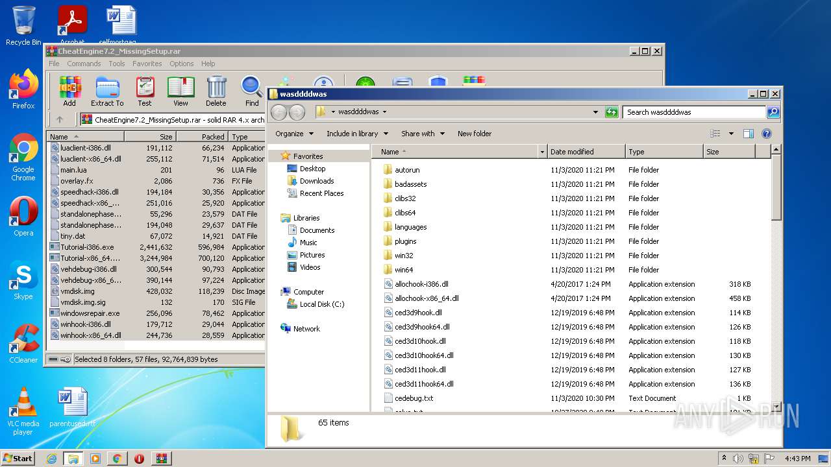Sort Explorer list by Type column
This screenshot has height=467, width=831.
tap(664, 152)
